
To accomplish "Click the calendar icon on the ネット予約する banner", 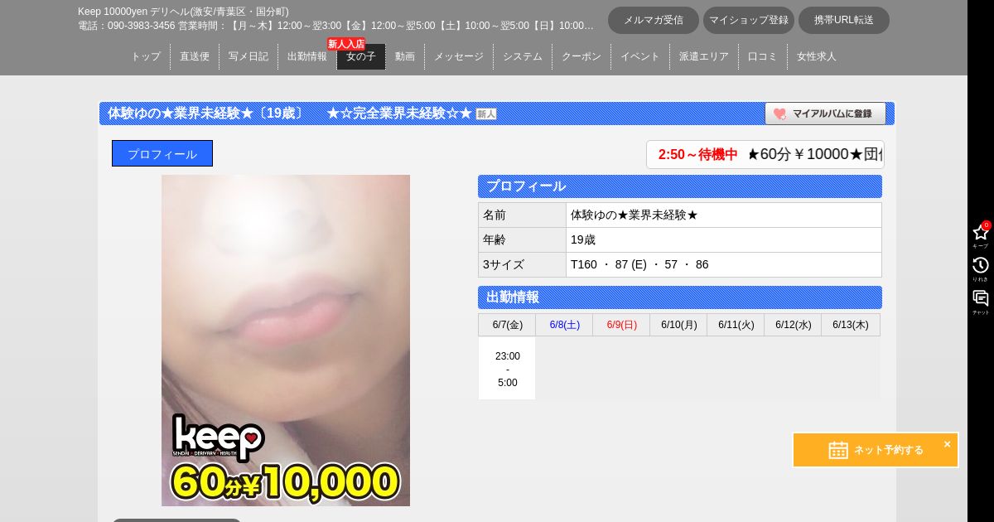I will (x=838, y=450).
